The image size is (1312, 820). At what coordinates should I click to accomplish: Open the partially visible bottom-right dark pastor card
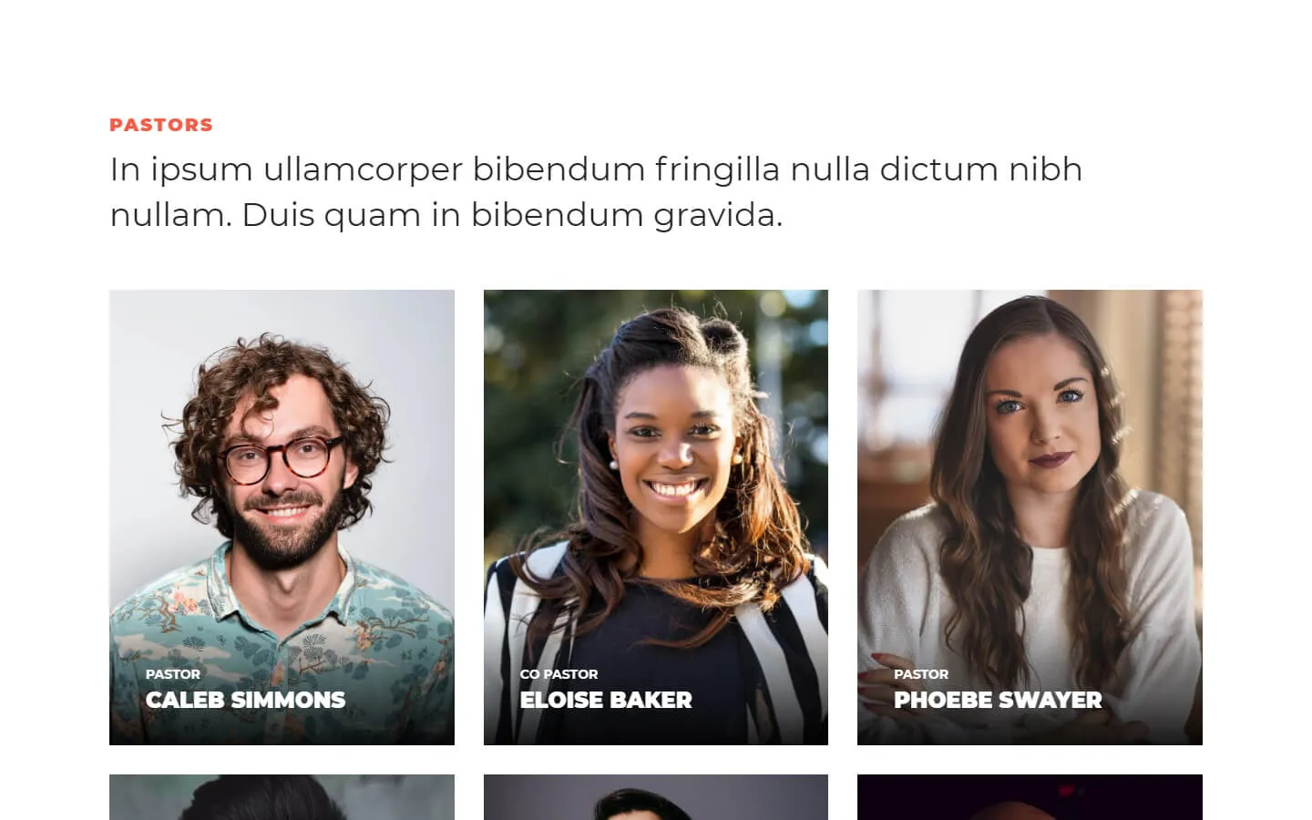tap(1030, 797)
